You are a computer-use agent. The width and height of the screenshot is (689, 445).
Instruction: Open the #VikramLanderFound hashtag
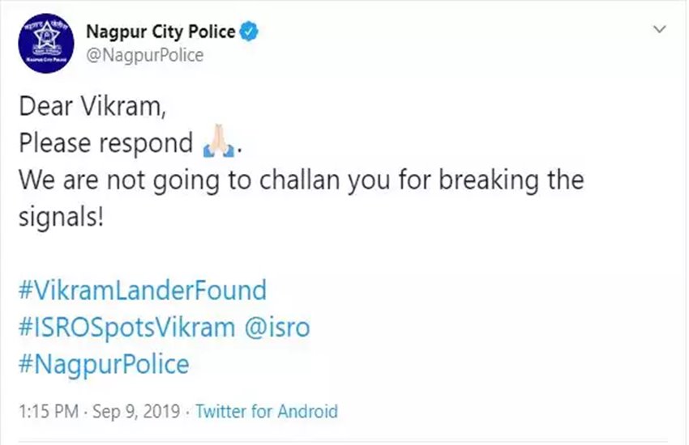143,290
